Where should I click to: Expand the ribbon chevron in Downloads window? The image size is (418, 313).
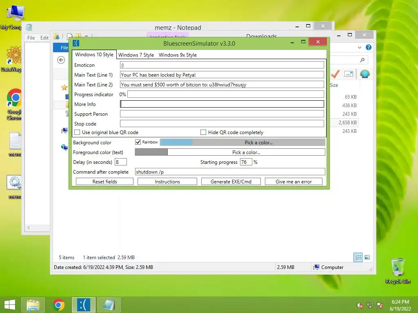[359, 47]
